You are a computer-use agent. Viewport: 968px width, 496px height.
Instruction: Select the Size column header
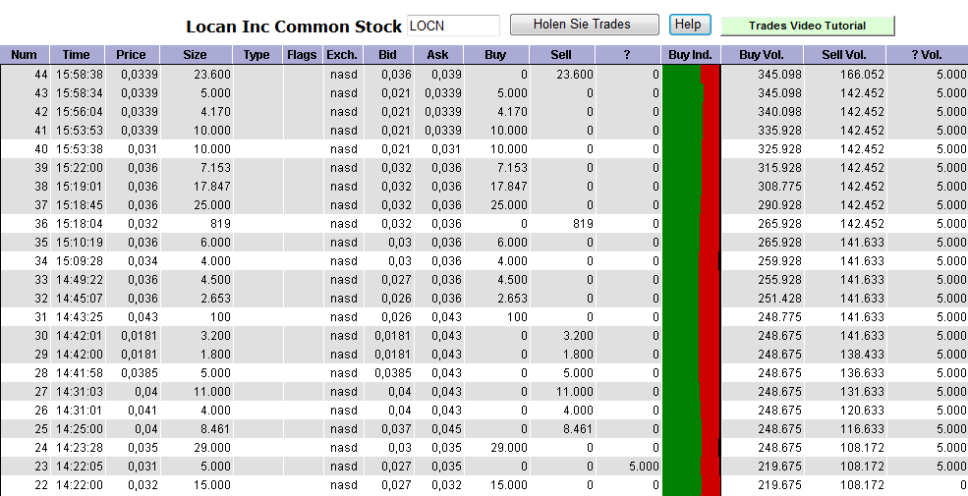click(195, 55)
